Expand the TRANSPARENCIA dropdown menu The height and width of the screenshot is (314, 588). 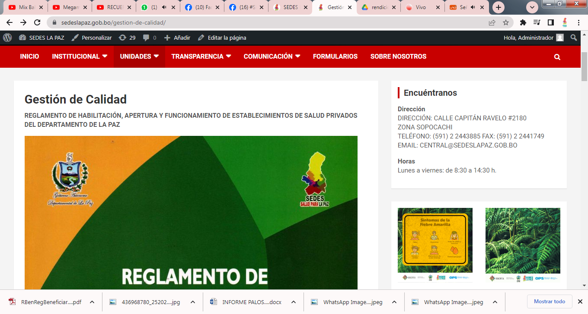[x=201, y=57]
